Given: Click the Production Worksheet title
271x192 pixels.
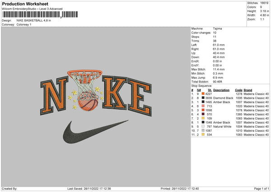Looking at the screenshot, I should click(x=25, y=4).
